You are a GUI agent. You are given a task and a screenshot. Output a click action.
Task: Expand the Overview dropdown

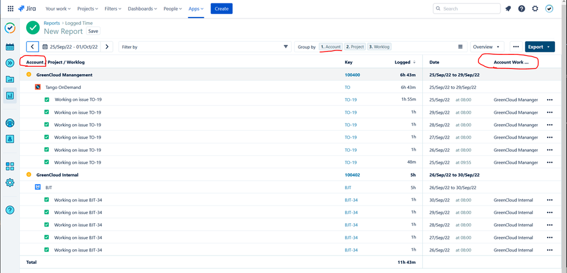pyautogui.click(x=487, y=47)
